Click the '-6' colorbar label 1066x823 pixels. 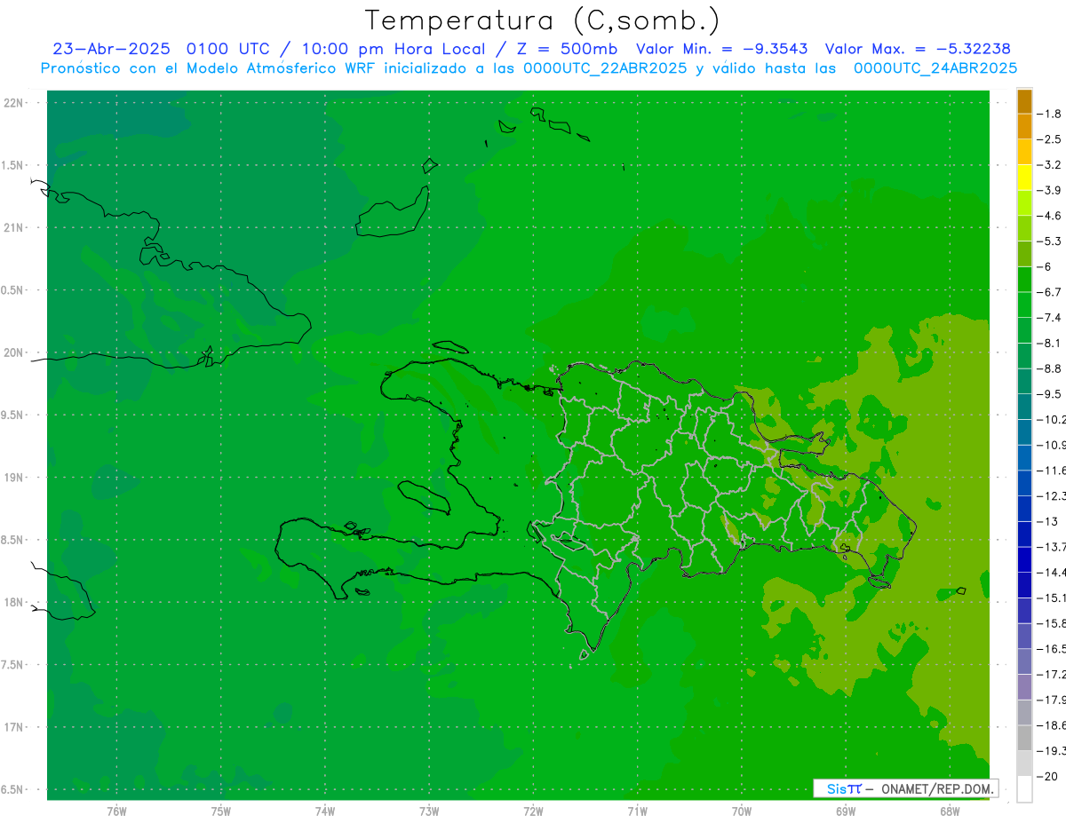click(1045, 266)
